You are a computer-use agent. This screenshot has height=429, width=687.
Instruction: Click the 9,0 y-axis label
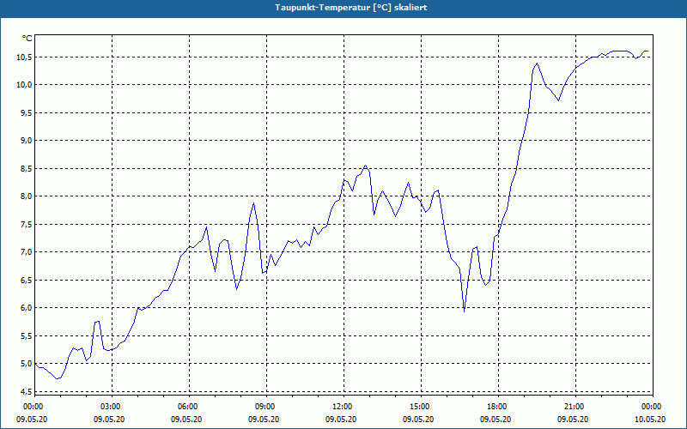(x=27, y=141)
